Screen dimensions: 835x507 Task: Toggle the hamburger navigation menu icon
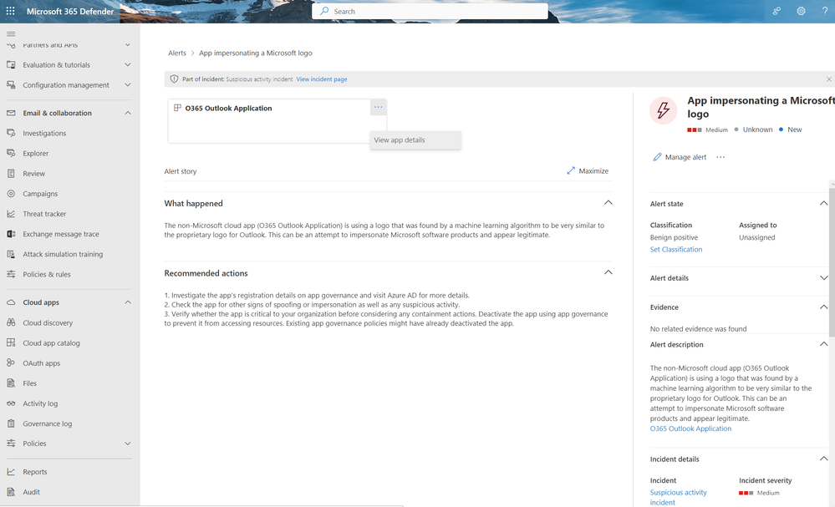click(x=11, y=34)
